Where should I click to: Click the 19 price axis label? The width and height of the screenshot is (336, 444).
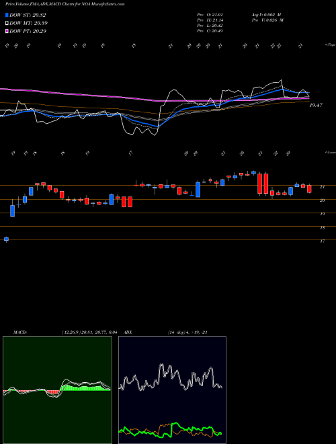click(322, 214)
